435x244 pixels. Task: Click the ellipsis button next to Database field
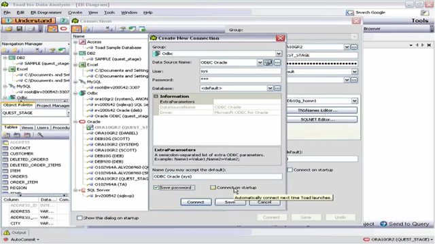tap(277, 88)
